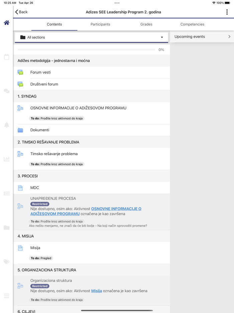Click the battery status icon
Screen dimensions: 234x313
tap(227, 3)
